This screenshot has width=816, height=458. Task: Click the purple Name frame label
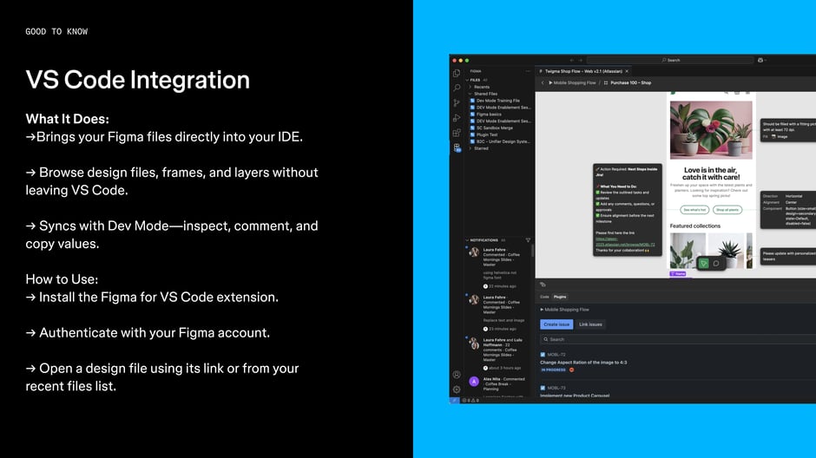click(x=678, y=273)
